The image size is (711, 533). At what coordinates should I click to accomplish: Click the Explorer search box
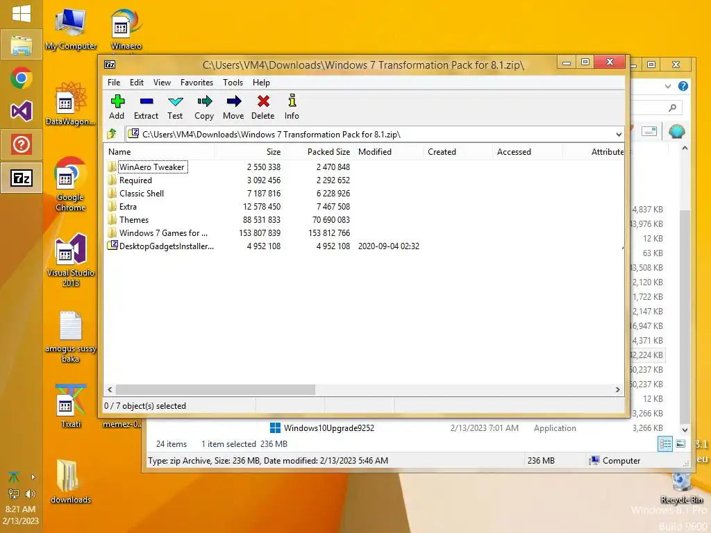[x=657, y=108]
